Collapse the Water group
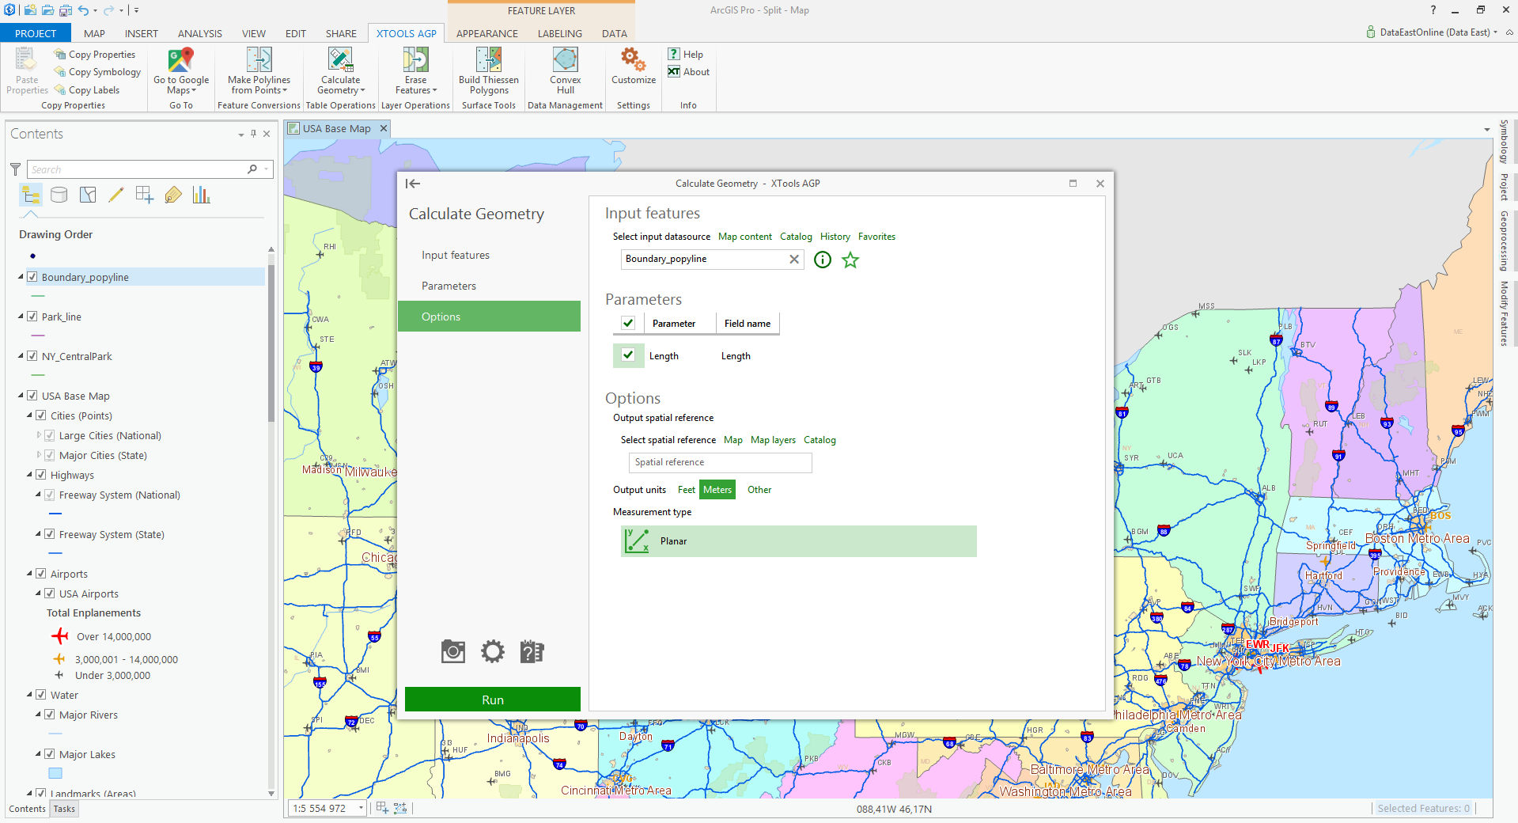The image size is (1518, 823). tap(30, 695)
